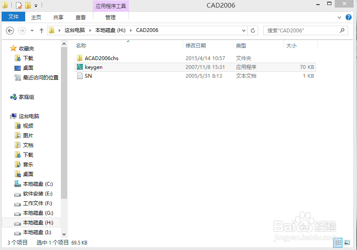This screenshot has width=357, height=250.
Task: Click the new folder icon in quick access toolbar
Action: [x=28, y=5]
